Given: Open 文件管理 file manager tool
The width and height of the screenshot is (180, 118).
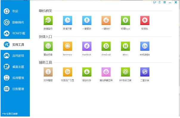Looking at the screenshot, I should 48,72.
